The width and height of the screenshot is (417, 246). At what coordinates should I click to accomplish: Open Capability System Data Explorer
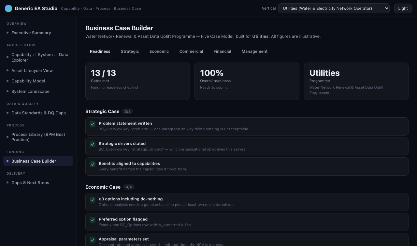(x=38, y=57)
